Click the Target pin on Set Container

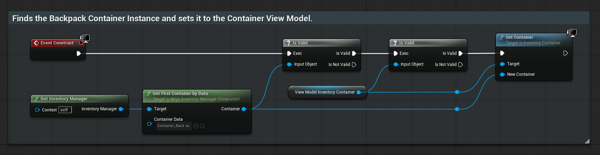coord(502,64)
